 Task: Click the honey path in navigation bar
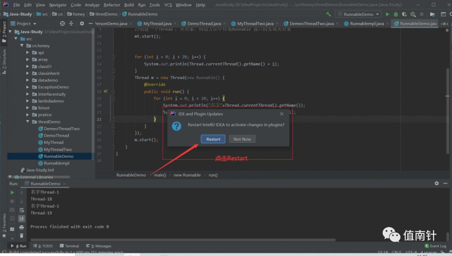click(76, 14)
